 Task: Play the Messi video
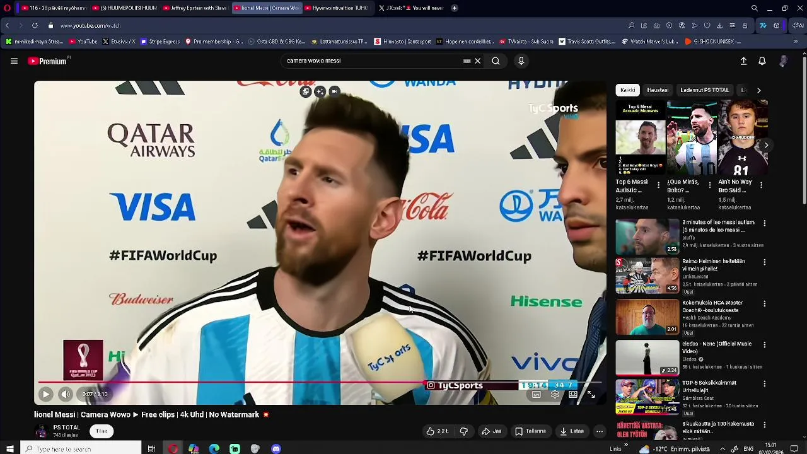click(45, 395)
